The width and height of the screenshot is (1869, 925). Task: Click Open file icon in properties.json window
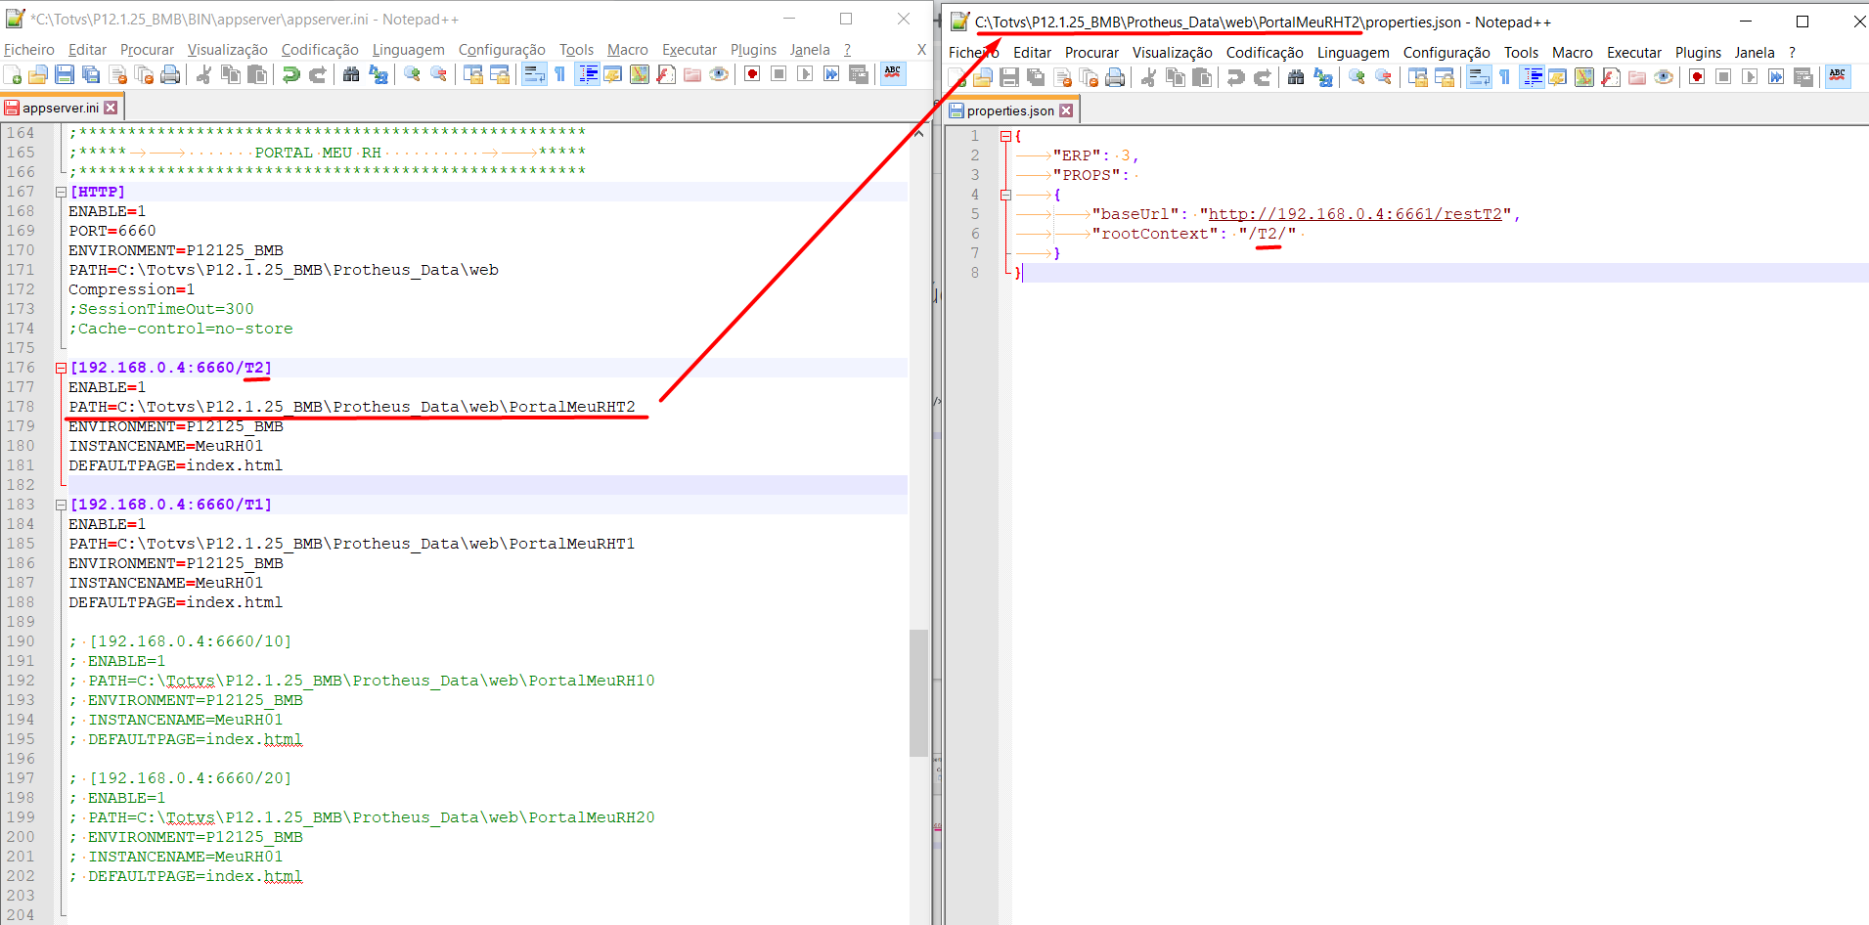(x=983, y=78)
